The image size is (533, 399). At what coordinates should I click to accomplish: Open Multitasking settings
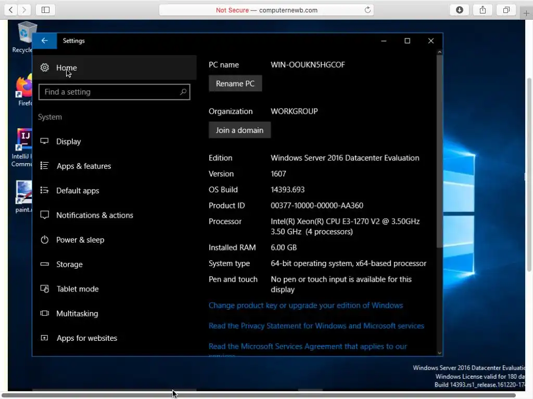click(x=115, y=313)
